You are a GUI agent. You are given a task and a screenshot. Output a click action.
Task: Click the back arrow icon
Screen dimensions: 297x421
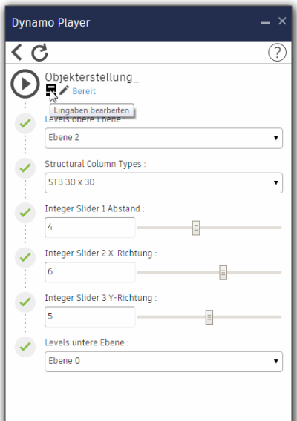click(x=16, y=52)
